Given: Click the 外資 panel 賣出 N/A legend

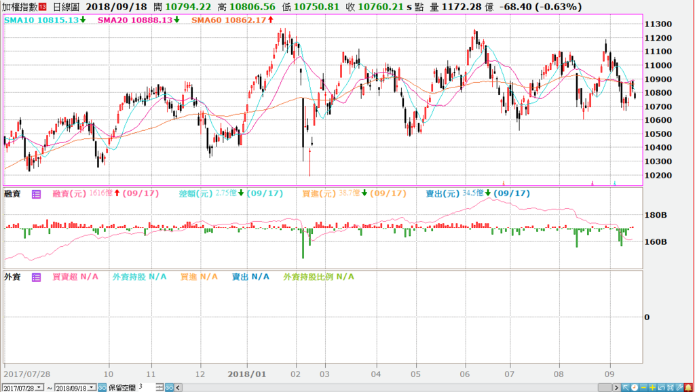Looking at the screenshot, I should click(x=250, y=277).
